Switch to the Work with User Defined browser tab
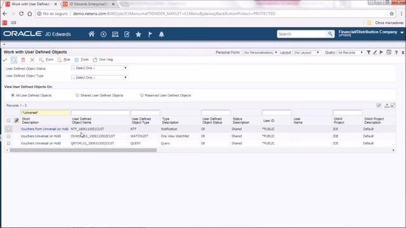This screenshot has width=406, height=228. (31, 4)
